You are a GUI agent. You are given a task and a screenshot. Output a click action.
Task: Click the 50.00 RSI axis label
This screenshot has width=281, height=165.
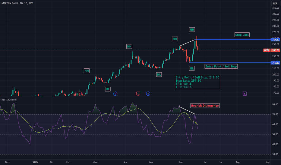pyautogui.click(x=275, y=134)
